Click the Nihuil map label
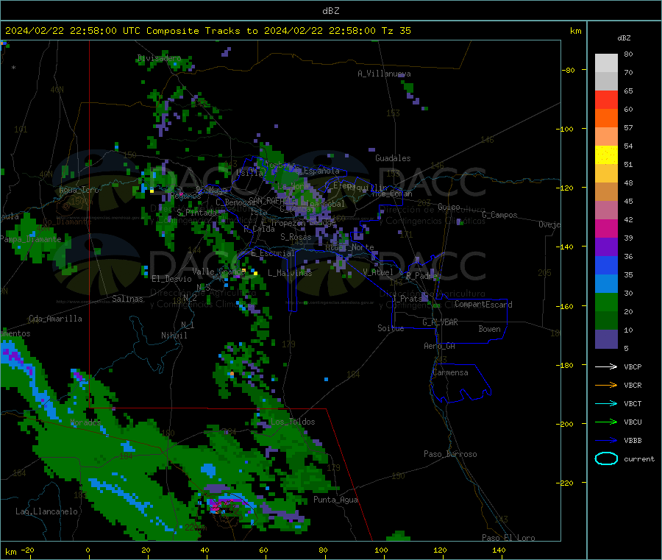Screen dimensions: 662x560 coord(174,336)
